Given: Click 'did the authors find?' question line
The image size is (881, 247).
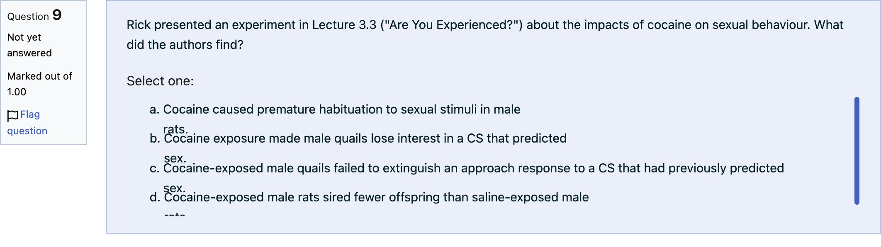Looking at the screenshot, I should 185,45.
